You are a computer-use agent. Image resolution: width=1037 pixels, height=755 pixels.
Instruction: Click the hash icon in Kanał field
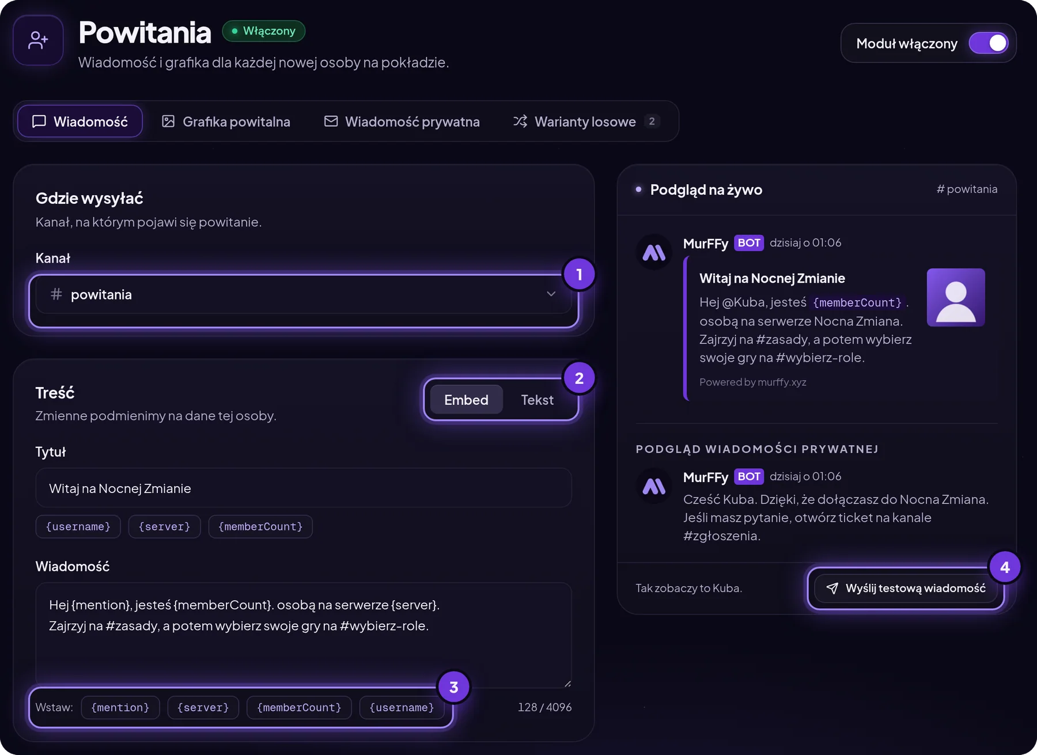coord(56,294)
